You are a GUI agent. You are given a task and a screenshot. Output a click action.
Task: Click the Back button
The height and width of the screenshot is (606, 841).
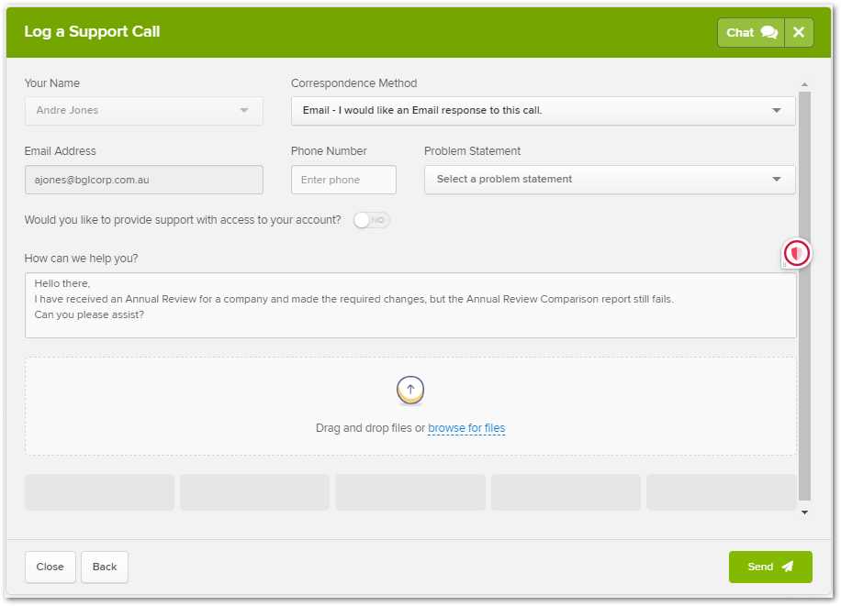(105, 567)
